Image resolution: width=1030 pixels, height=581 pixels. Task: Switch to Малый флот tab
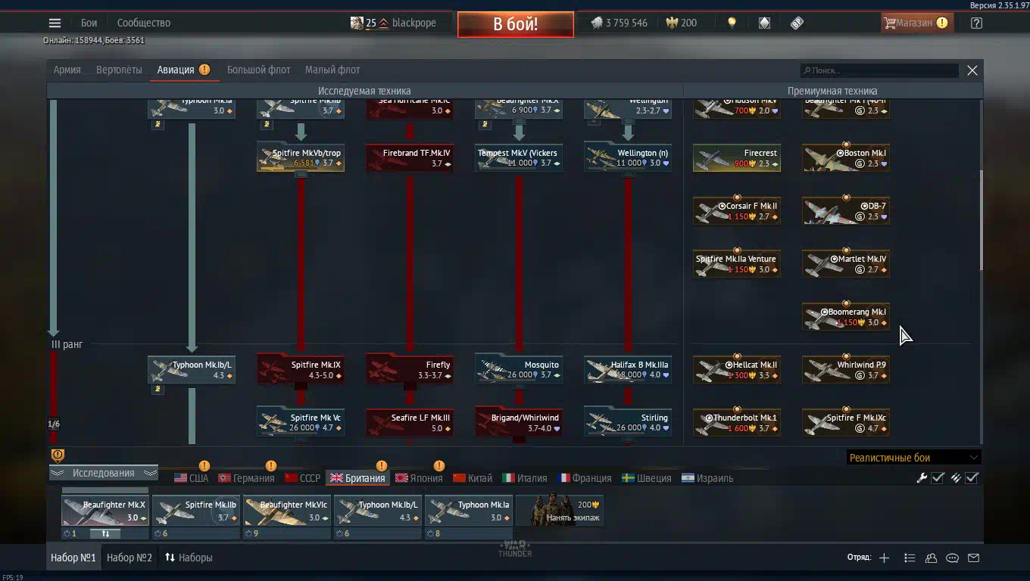[332, 70]
